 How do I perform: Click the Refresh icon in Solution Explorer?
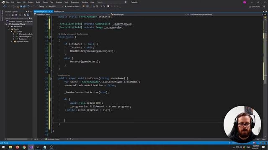[28, 15]
